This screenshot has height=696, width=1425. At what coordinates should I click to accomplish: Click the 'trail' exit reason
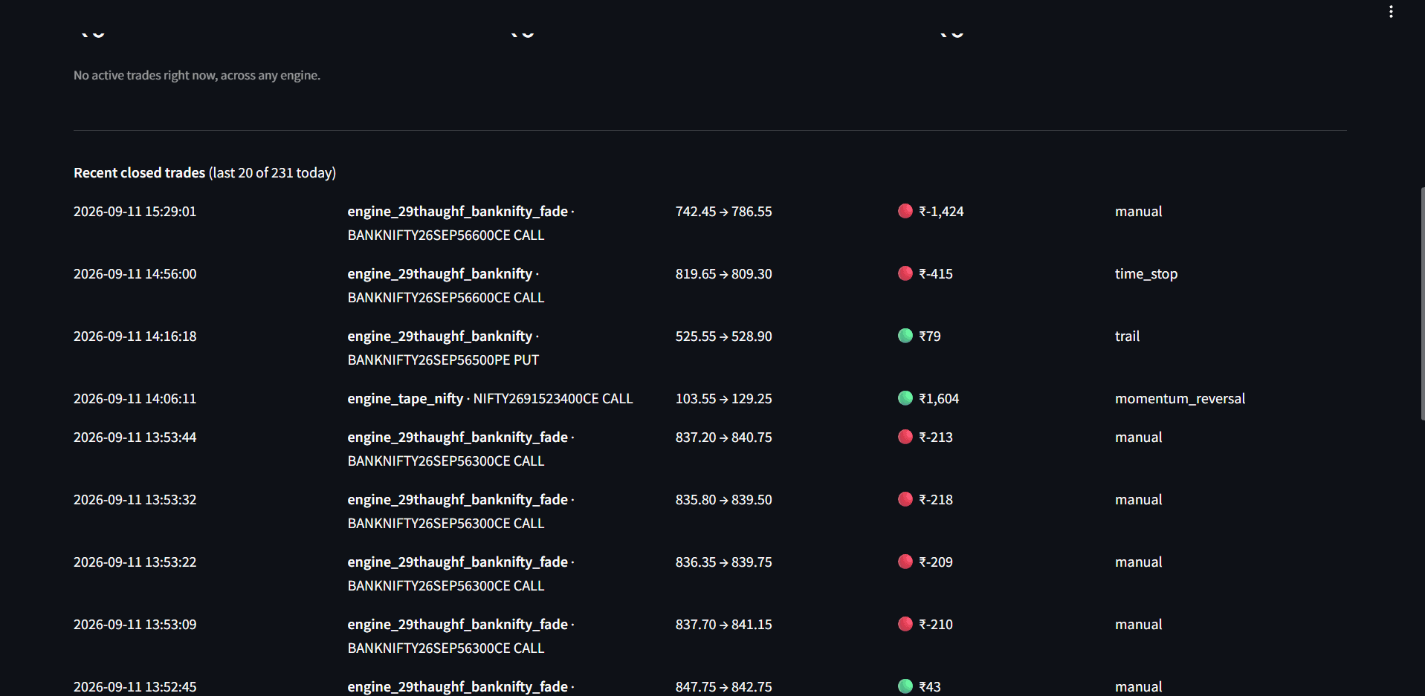(x=1127, y=336)
